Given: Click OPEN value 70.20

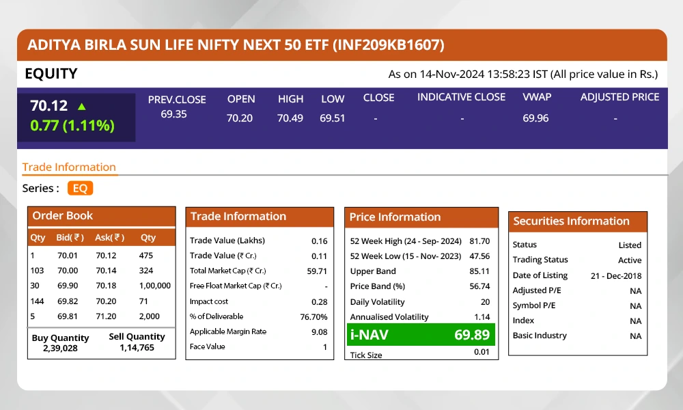Looking at the screenshot, I should coord(240,118).
